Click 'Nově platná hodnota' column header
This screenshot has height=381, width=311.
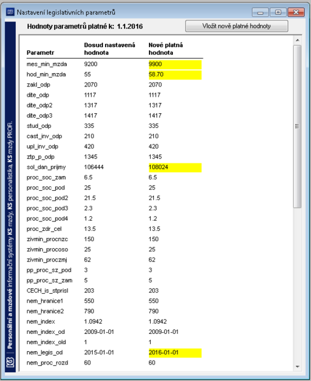(x=166, y=49)
